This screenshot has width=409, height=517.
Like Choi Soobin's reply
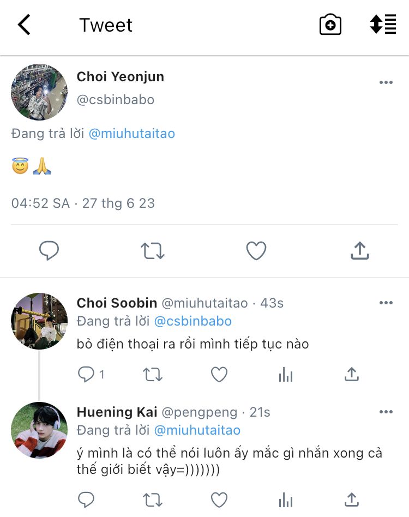(x=219, y=374)
